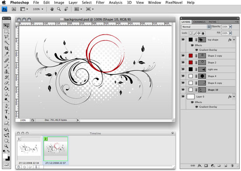Hide the right one layer
This screenshot has height=171, width=241.
pyautogui.click(x=183, y=69)
